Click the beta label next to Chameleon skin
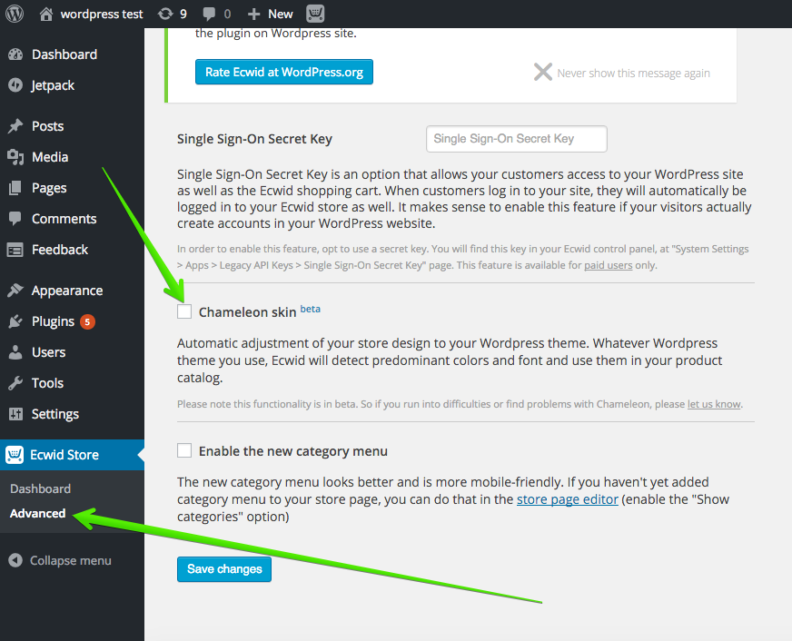The width and height of the screenshot is (792, 641). [310, 309]
